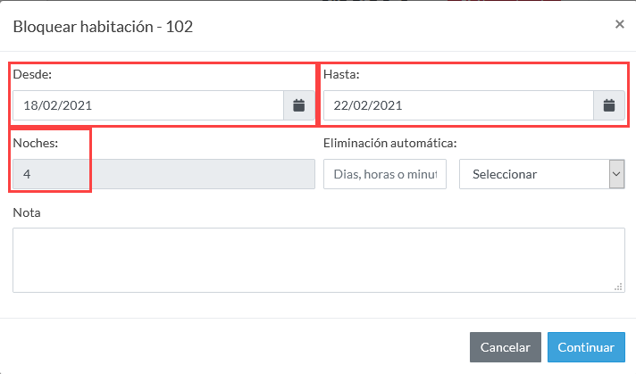Click the Eliminación automática: label
Image resolution: width=636 pixels, height=374 pixels.
[x=390, y=143]
